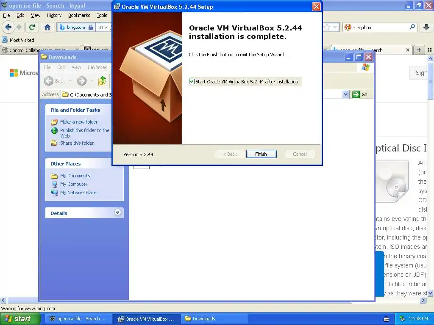Open the browser downloads arrow button

click(x=426, y=27)
